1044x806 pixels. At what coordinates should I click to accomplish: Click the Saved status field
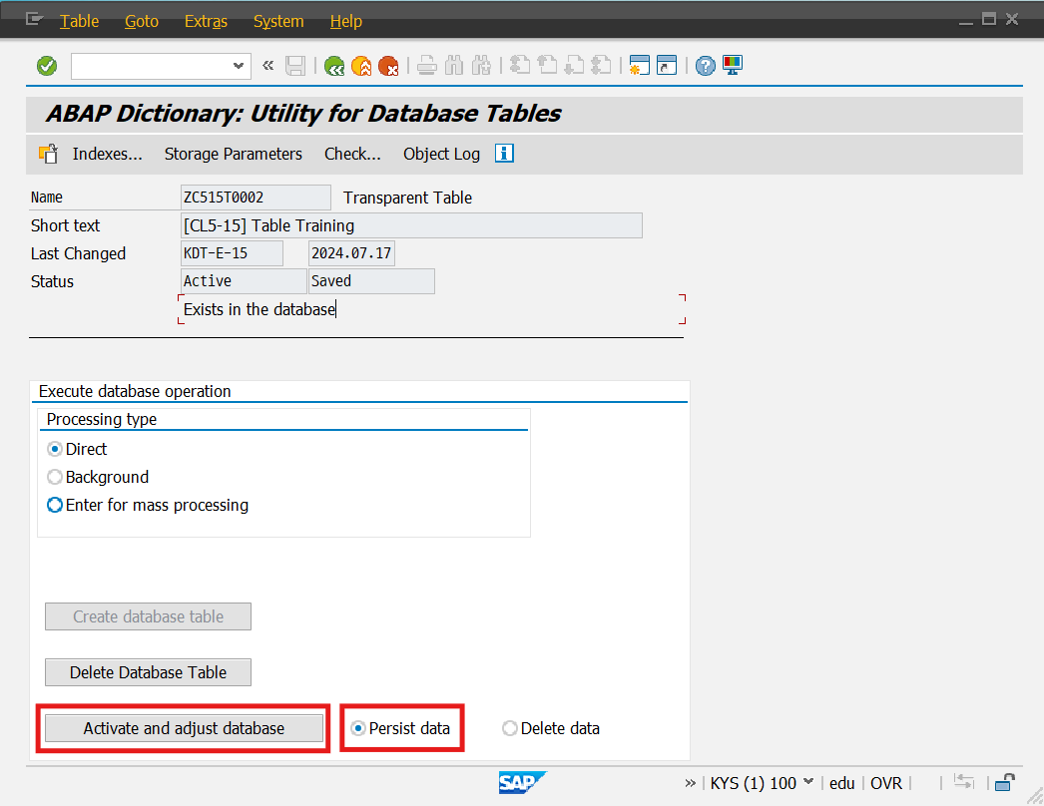(371, 281)
